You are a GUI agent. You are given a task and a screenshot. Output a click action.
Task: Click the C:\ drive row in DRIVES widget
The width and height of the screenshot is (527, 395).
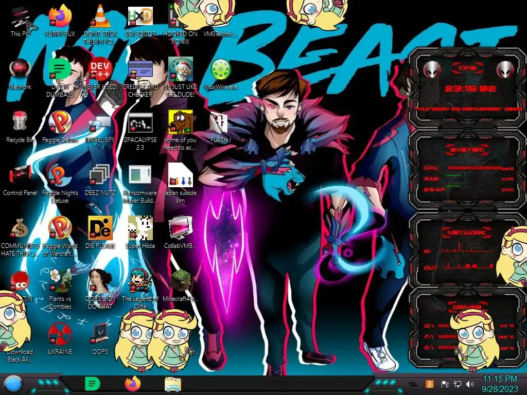469,326
